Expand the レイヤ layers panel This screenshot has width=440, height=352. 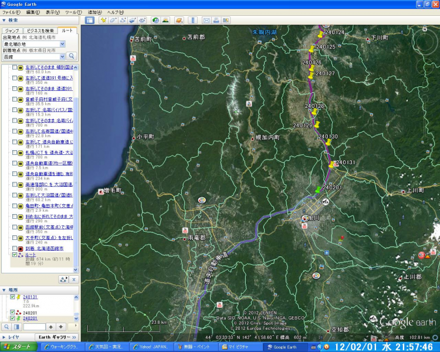tap(4, 337)
